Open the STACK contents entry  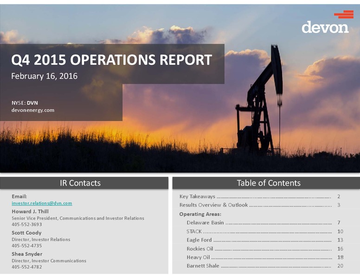(x=265, y=231)
